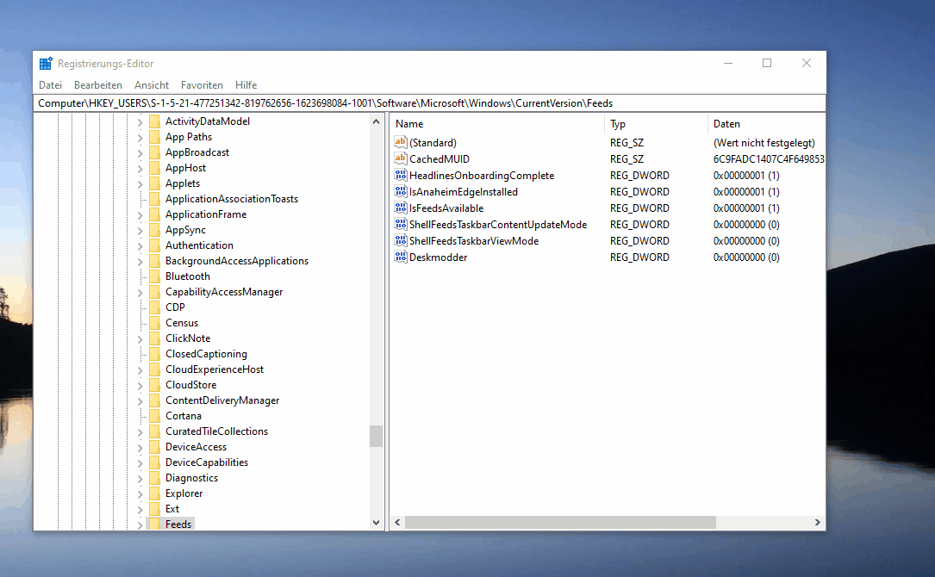Sort values by the Typ column header
Image resolution: width=935 pixels, height=577 pixels.
tap(656, 124)
